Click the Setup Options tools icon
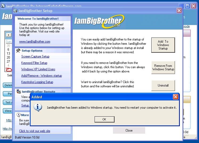Image resolution: width=199 pixels, height=143 pixels. coord(18,51)
